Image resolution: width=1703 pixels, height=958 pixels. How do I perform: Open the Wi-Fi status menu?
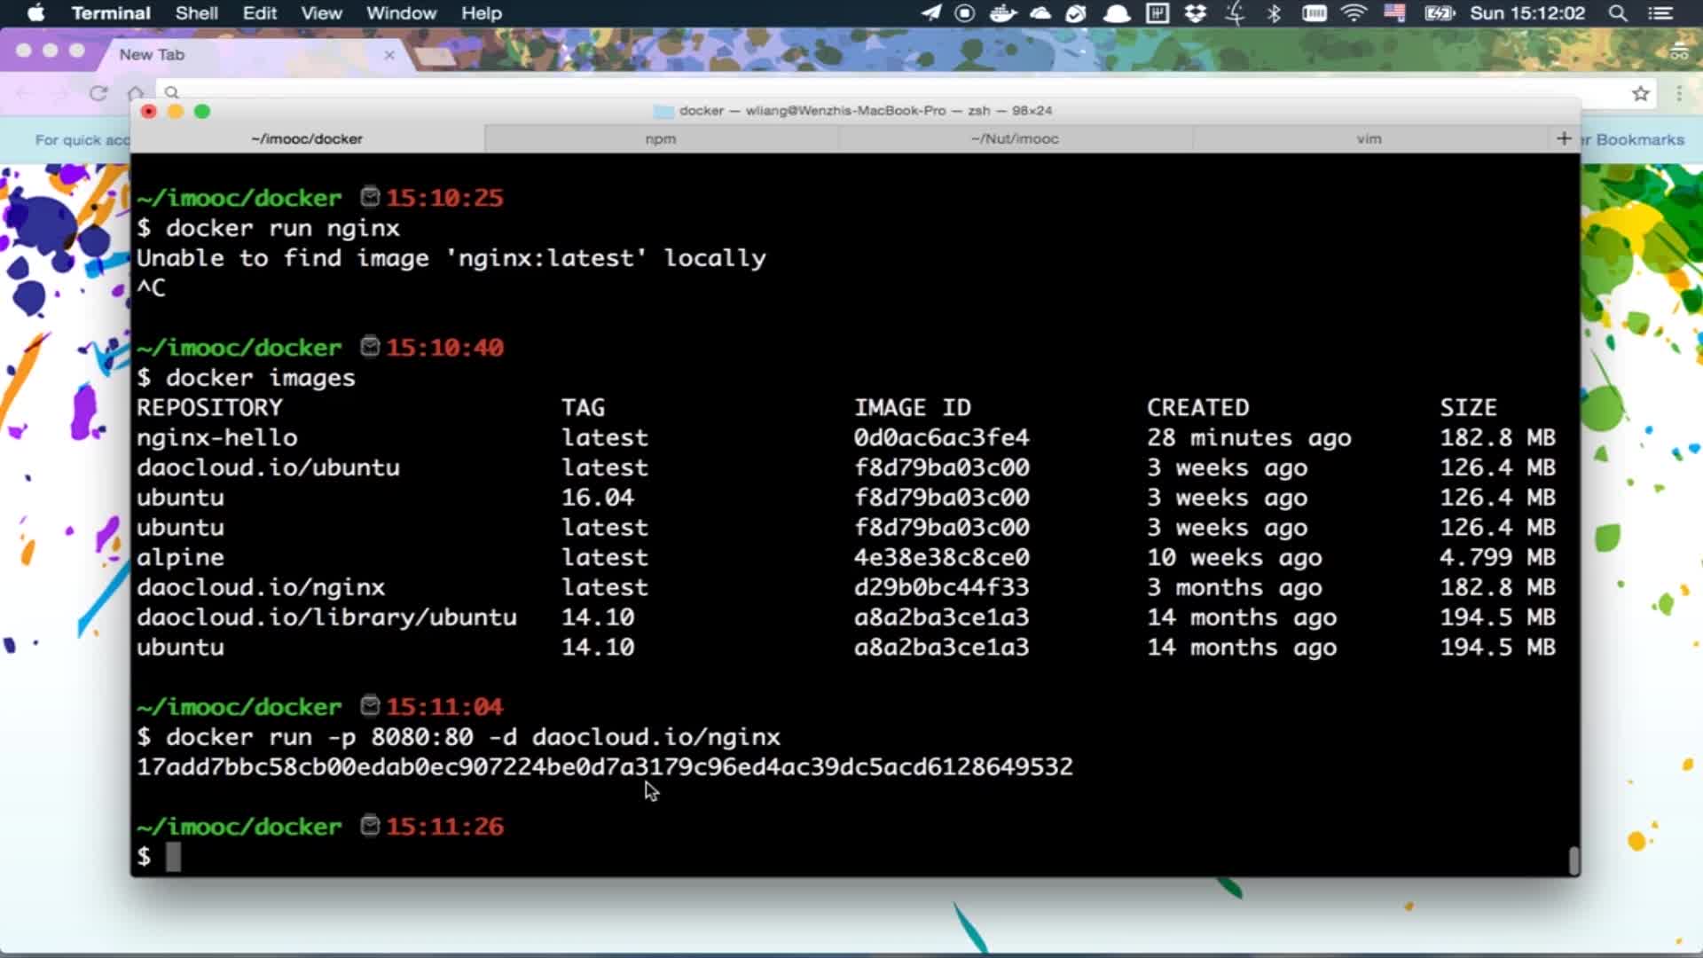coord(1354,13)
